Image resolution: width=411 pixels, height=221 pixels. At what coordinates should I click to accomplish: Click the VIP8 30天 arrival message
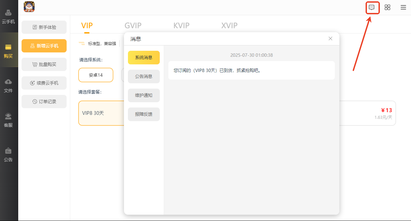[251, 70]
